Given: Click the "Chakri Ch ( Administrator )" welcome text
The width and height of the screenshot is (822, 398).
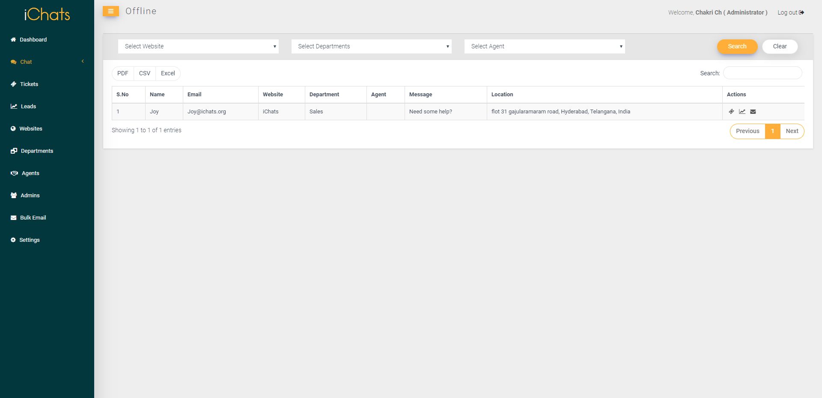Looking at the screenshot, I should 731,12.
